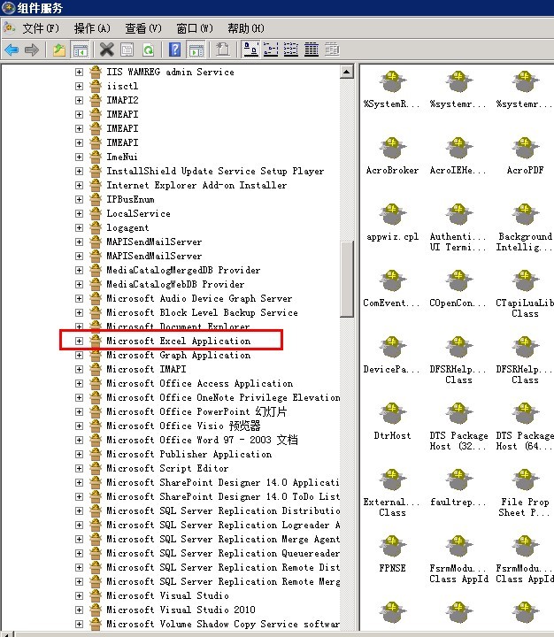554x637 pixels.
Task: Click the Delete X toolbar icon
Action: tap(107, 50)
